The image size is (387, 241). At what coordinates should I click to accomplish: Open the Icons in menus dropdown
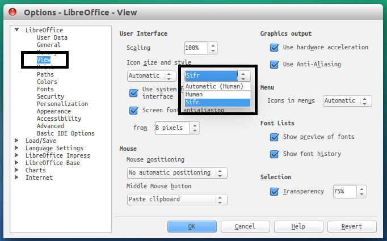(347, 100)
